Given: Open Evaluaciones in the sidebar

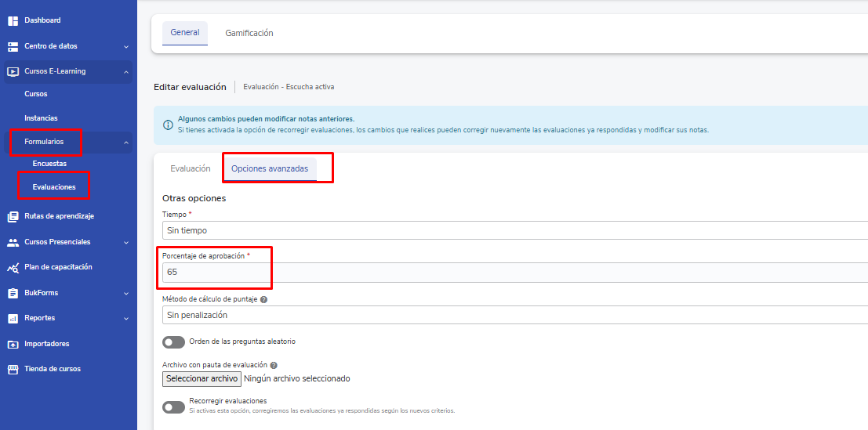Looking at the screenshot, I should click(x=54, y=187).
